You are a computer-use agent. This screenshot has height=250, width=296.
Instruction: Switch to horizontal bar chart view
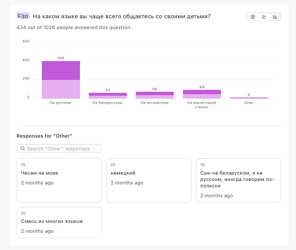[264, 17]
